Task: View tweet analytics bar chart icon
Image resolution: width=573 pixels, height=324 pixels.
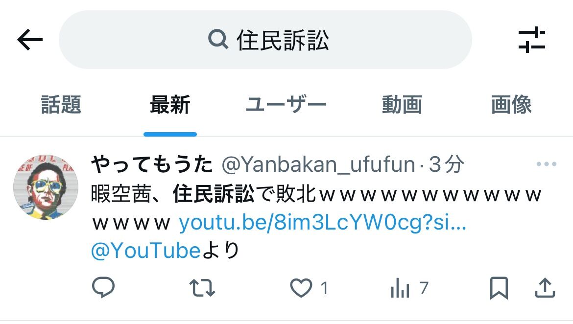Action: point(400,288)
